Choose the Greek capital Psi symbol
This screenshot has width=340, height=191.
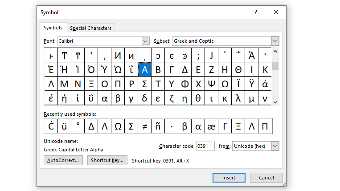[x=212, y=84]
